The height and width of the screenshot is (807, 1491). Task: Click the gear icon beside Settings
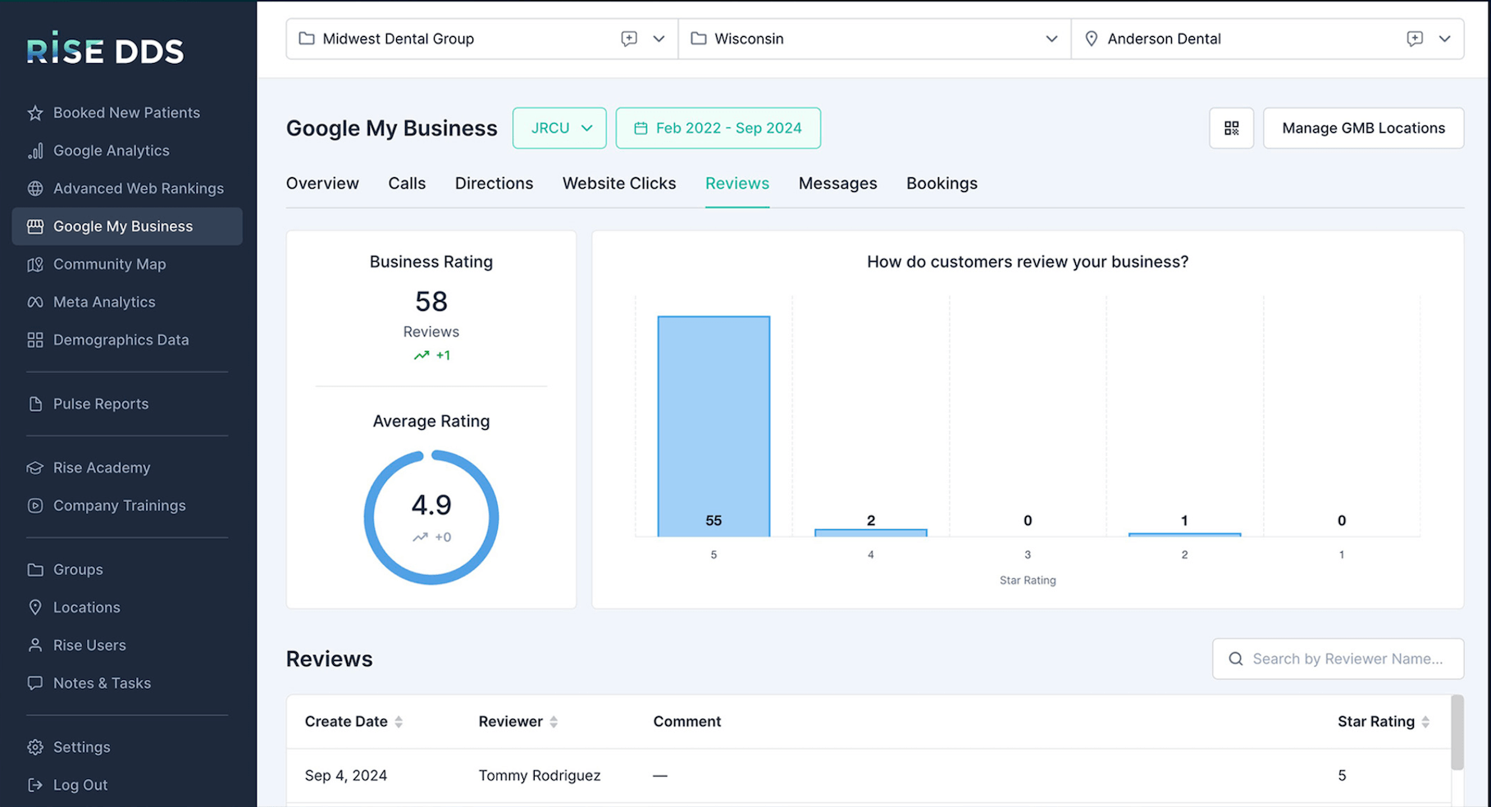[x=35, y=747]
